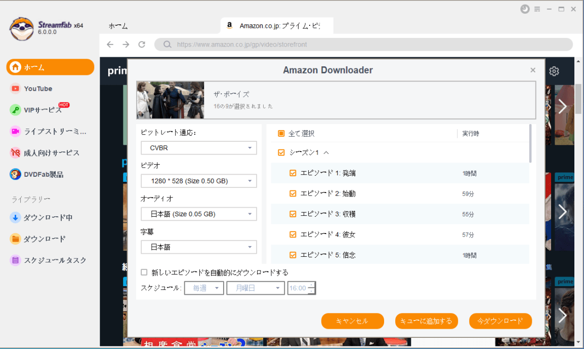Click the ライブストリーミング sidebar icon
The image size is (584, 349).
coord(15,132)
